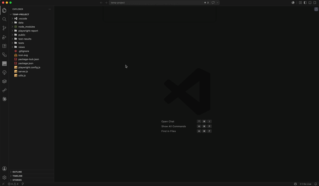Open the Copilot status icon in status bar
This screenshot has width=319, height=186.
pyautogui.click(x=295, y=184)
